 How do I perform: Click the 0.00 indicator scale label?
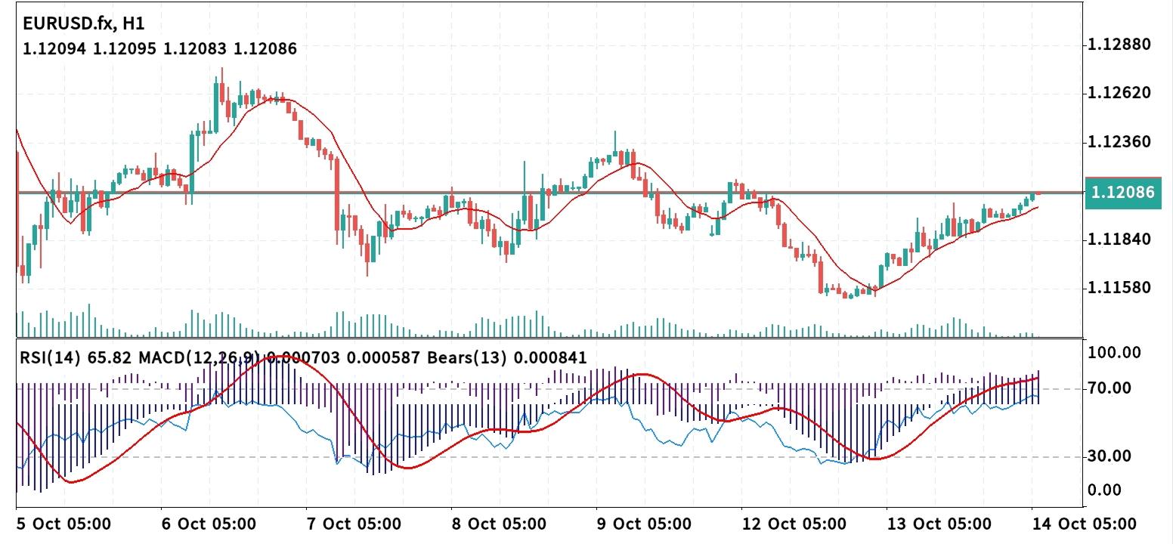(1106, 490)
